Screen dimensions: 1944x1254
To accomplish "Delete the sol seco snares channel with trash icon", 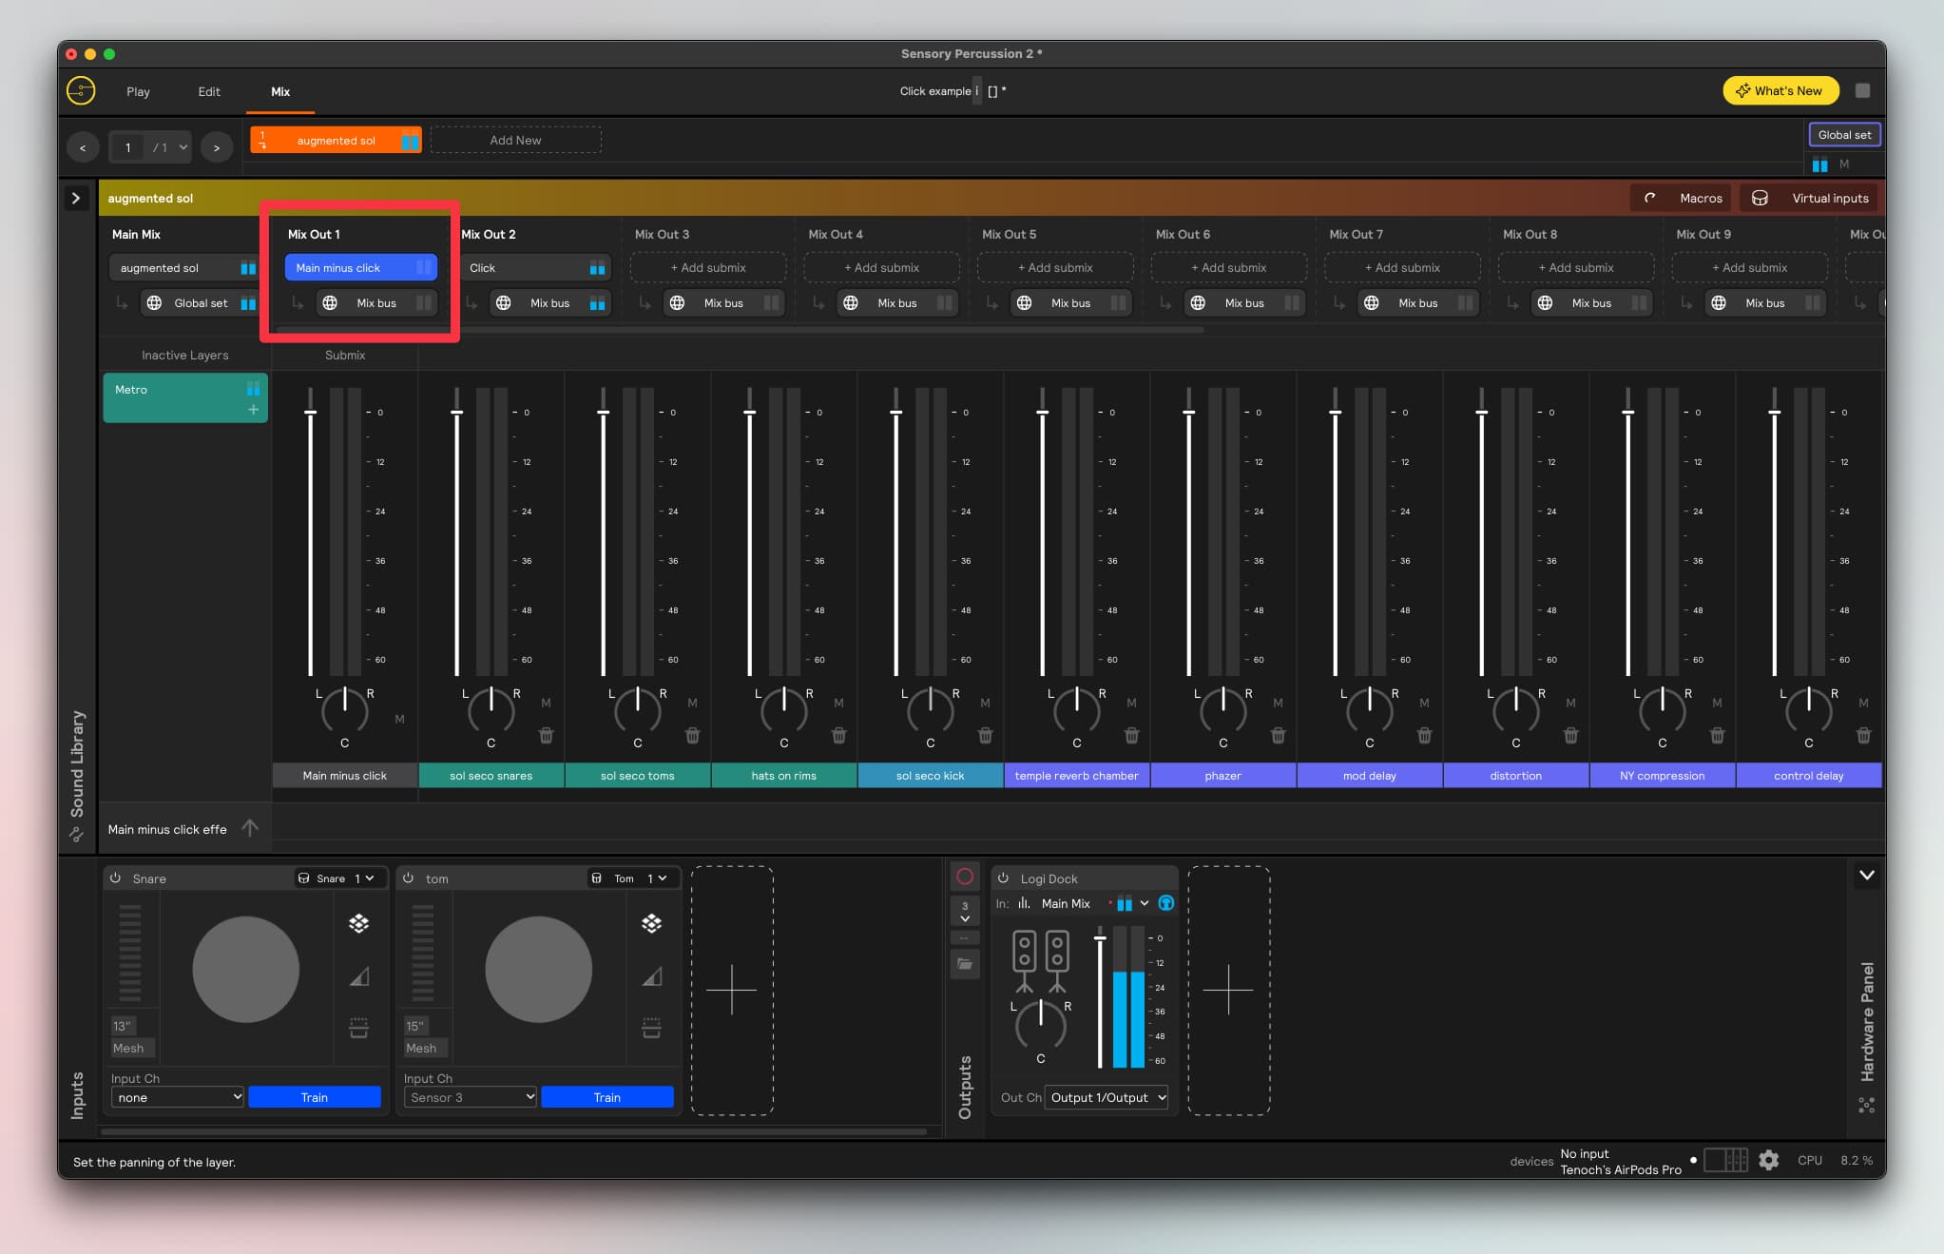I will (x=546, y=735).
